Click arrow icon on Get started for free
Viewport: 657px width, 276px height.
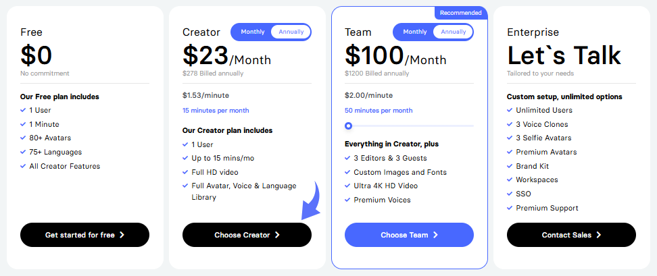[122, 235]
